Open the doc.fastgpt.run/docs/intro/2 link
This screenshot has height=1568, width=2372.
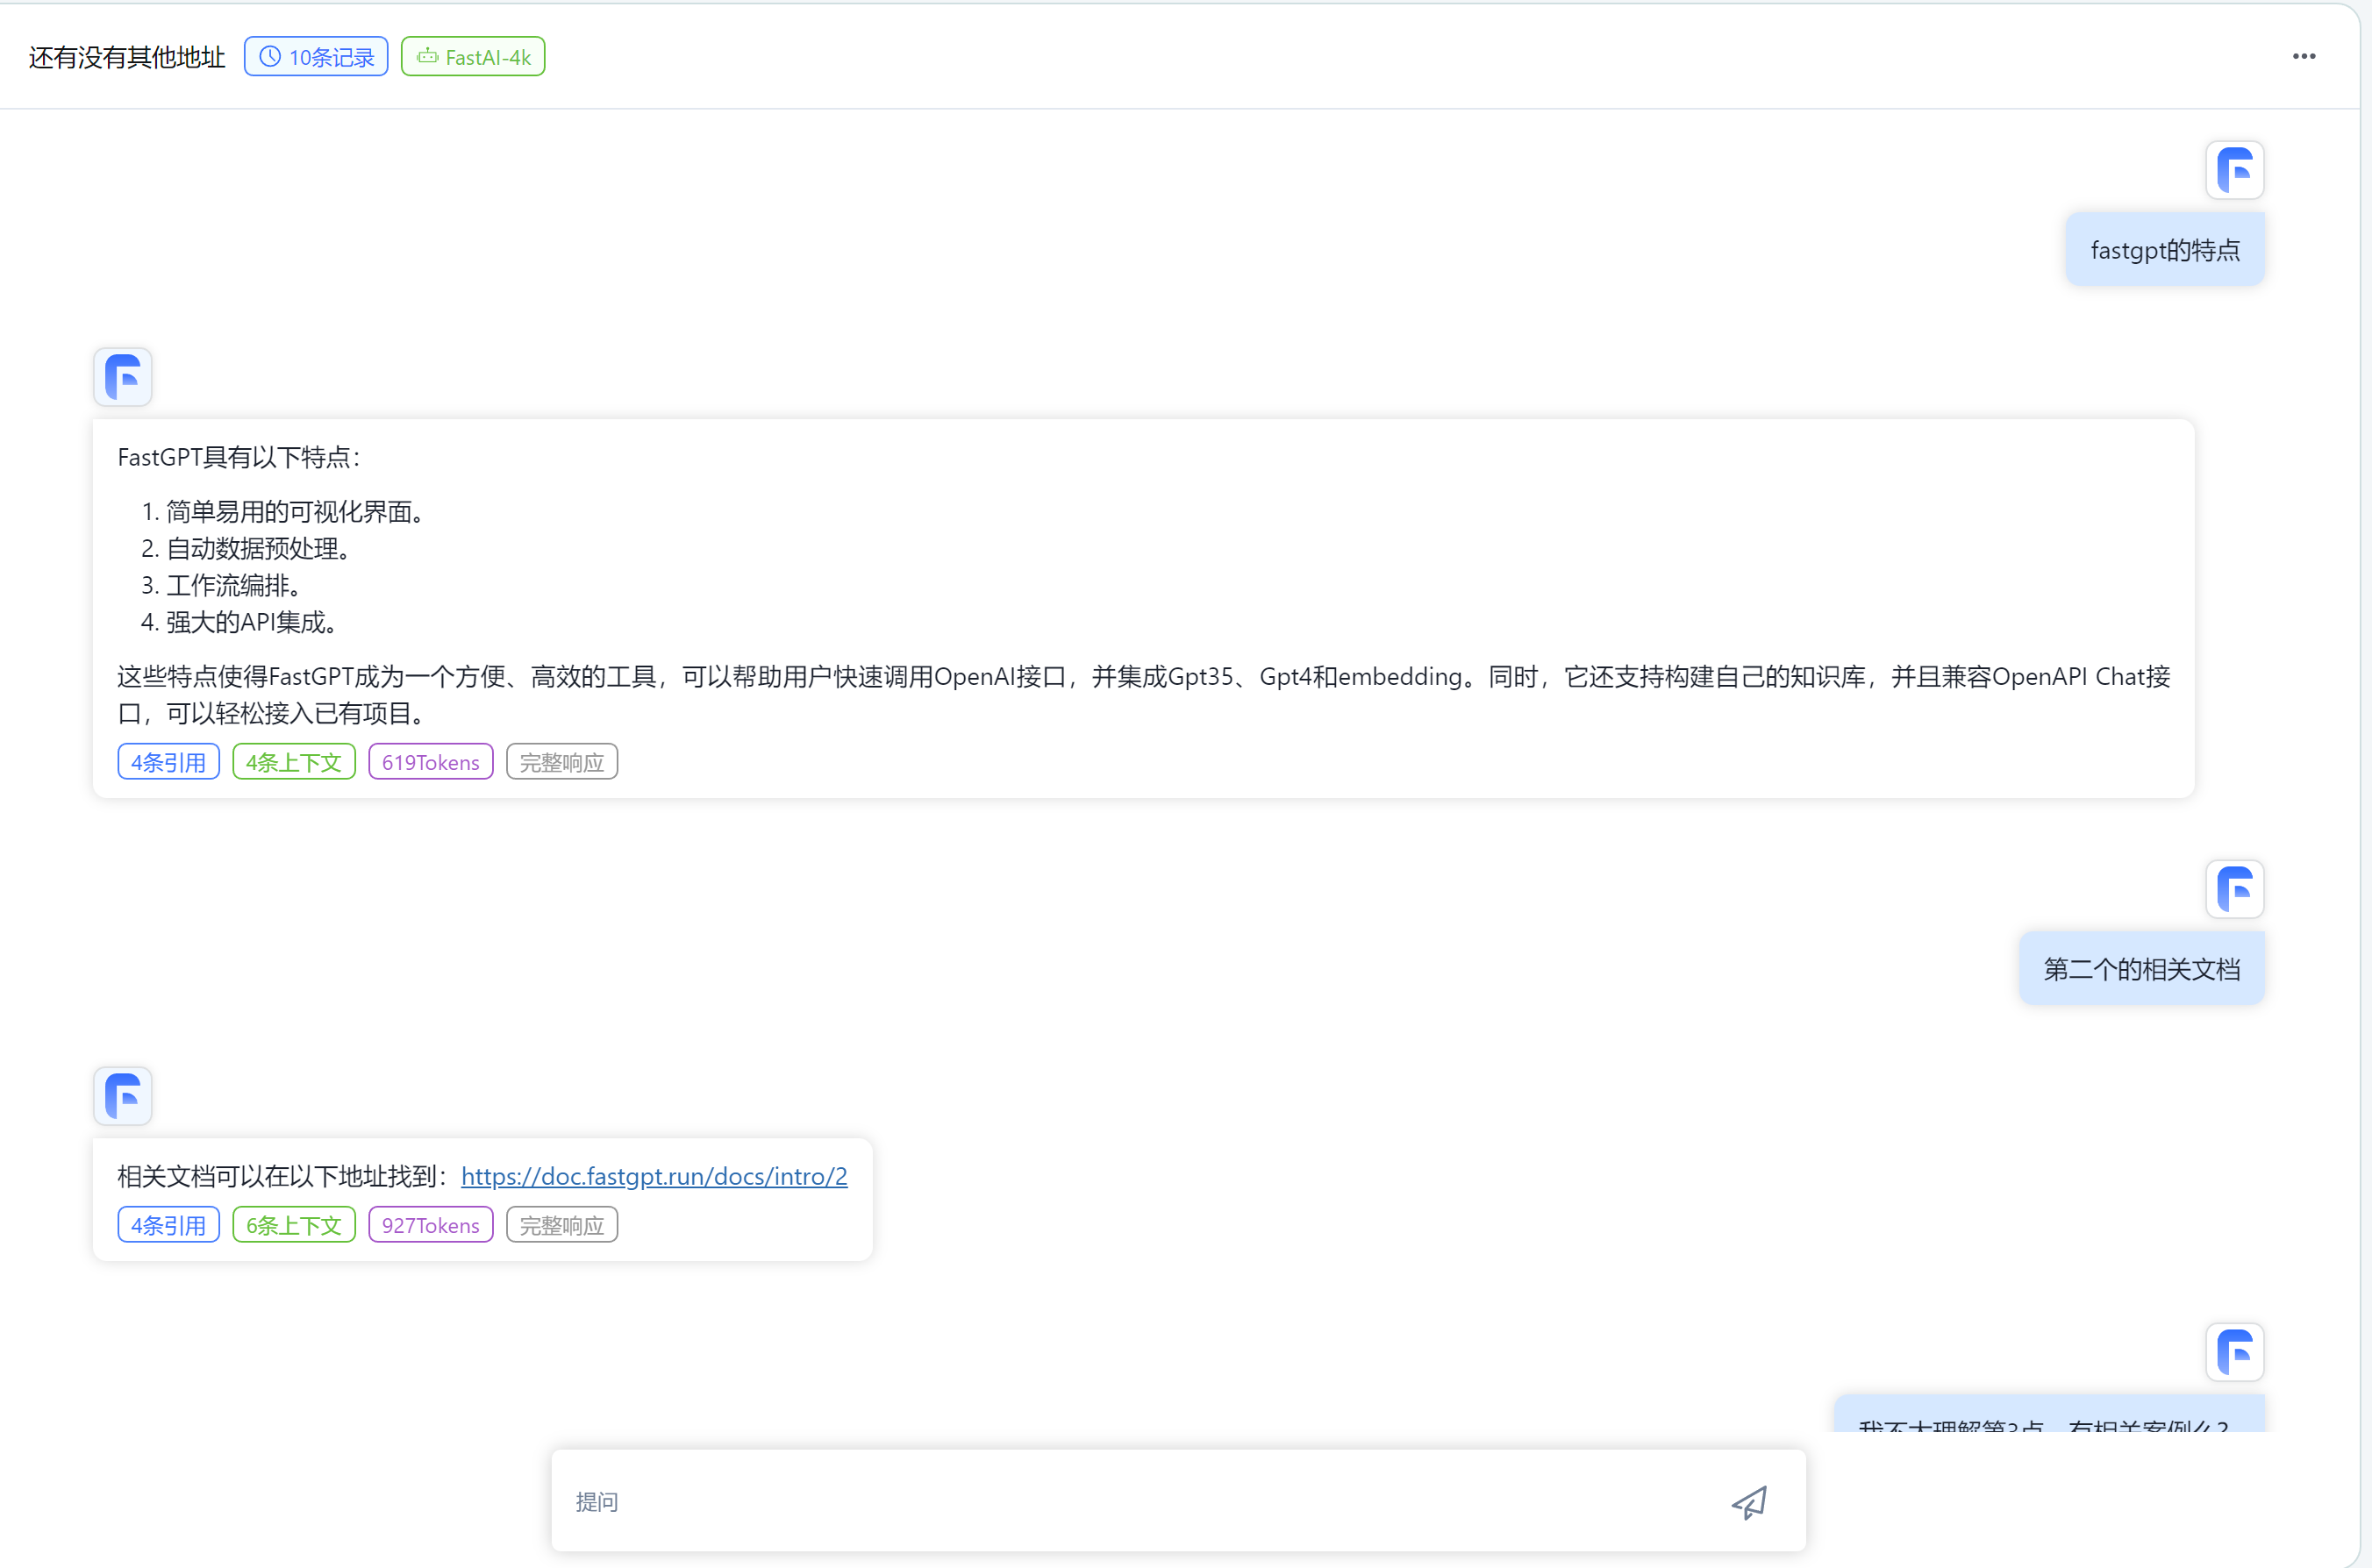pyautogui.click(x=654, y=1176)
